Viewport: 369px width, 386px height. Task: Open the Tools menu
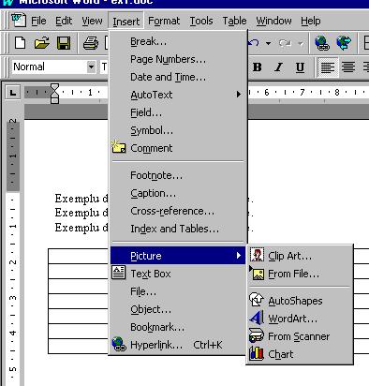[201, 21]
